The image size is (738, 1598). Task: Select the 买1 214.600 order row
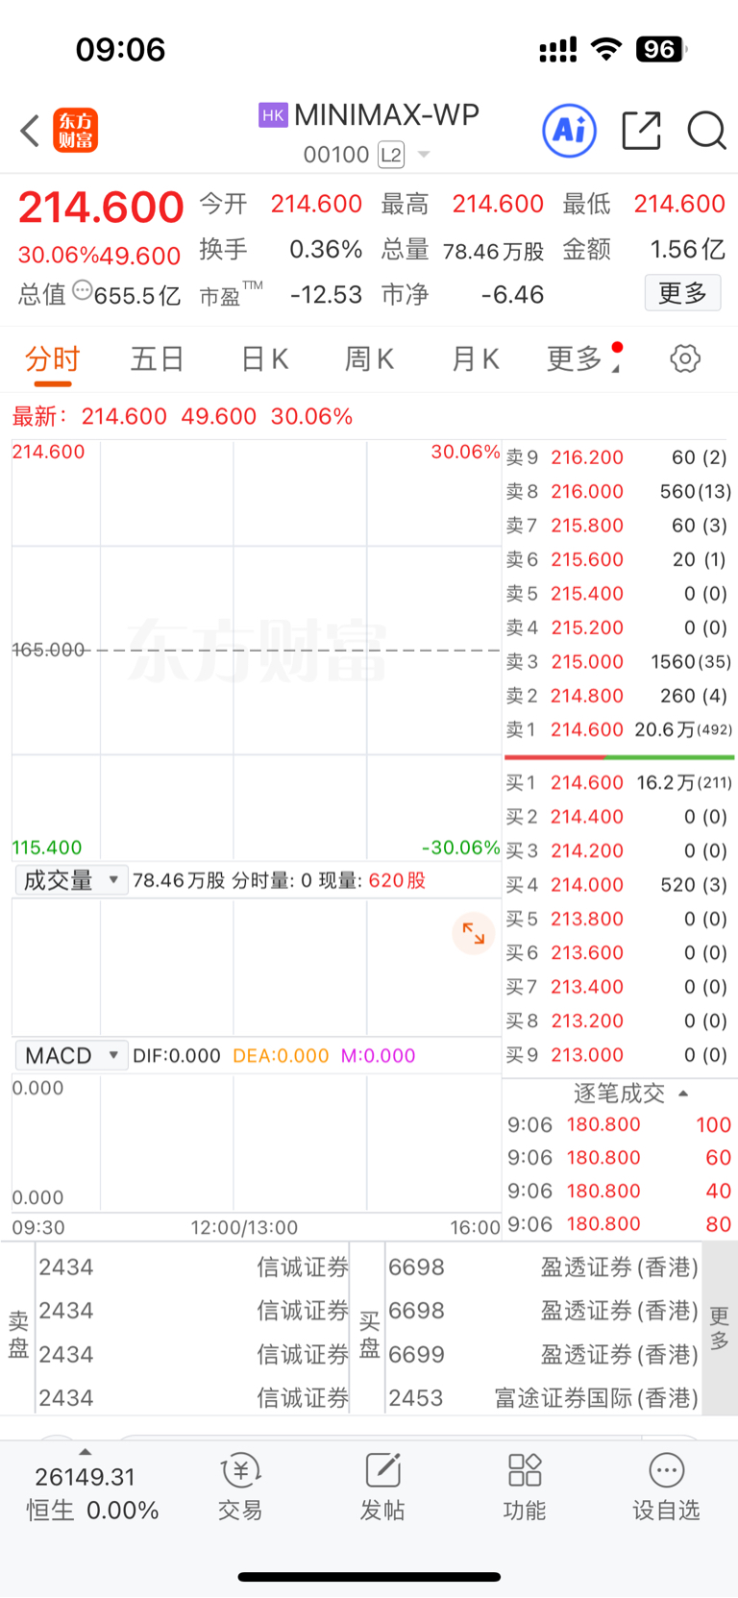pos(619,783)
